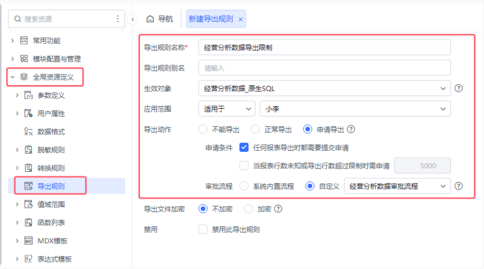The height and width of the screenshot is (269, 484).
Task: Click the 常用功能 icon
Action: click(x=24, y=40)
